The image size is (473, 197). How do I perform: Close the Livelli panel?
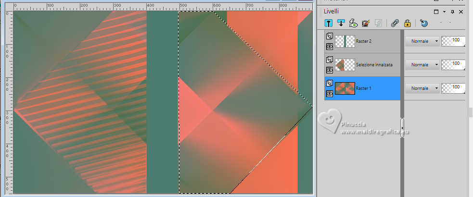[x=460, y=12]
